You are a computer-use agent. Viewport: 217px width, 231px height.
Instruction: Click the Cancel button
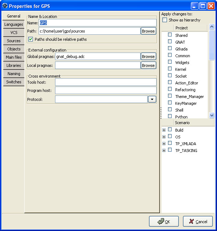pyautogui.click(x=198, y=221)
